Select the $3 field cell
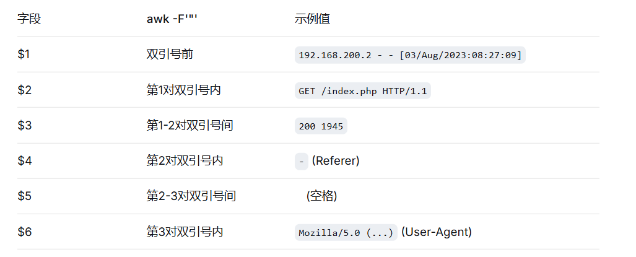Viewport: 636px width, 257px height. [x=24, y=126]
